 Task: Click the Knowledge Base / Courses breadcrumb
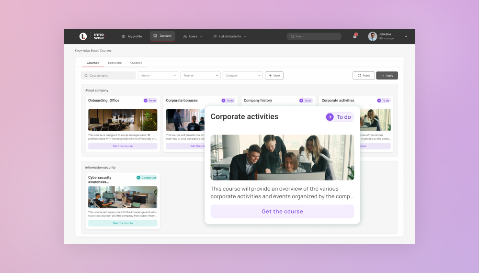(x=93, y=51)
